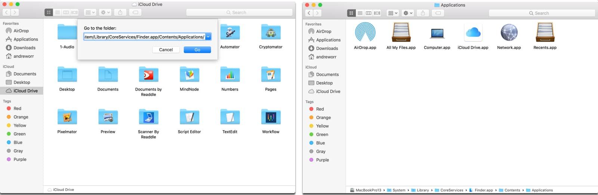Select Applications in the Applications window sidebar
598x195 pixels.
click(328, 40)
